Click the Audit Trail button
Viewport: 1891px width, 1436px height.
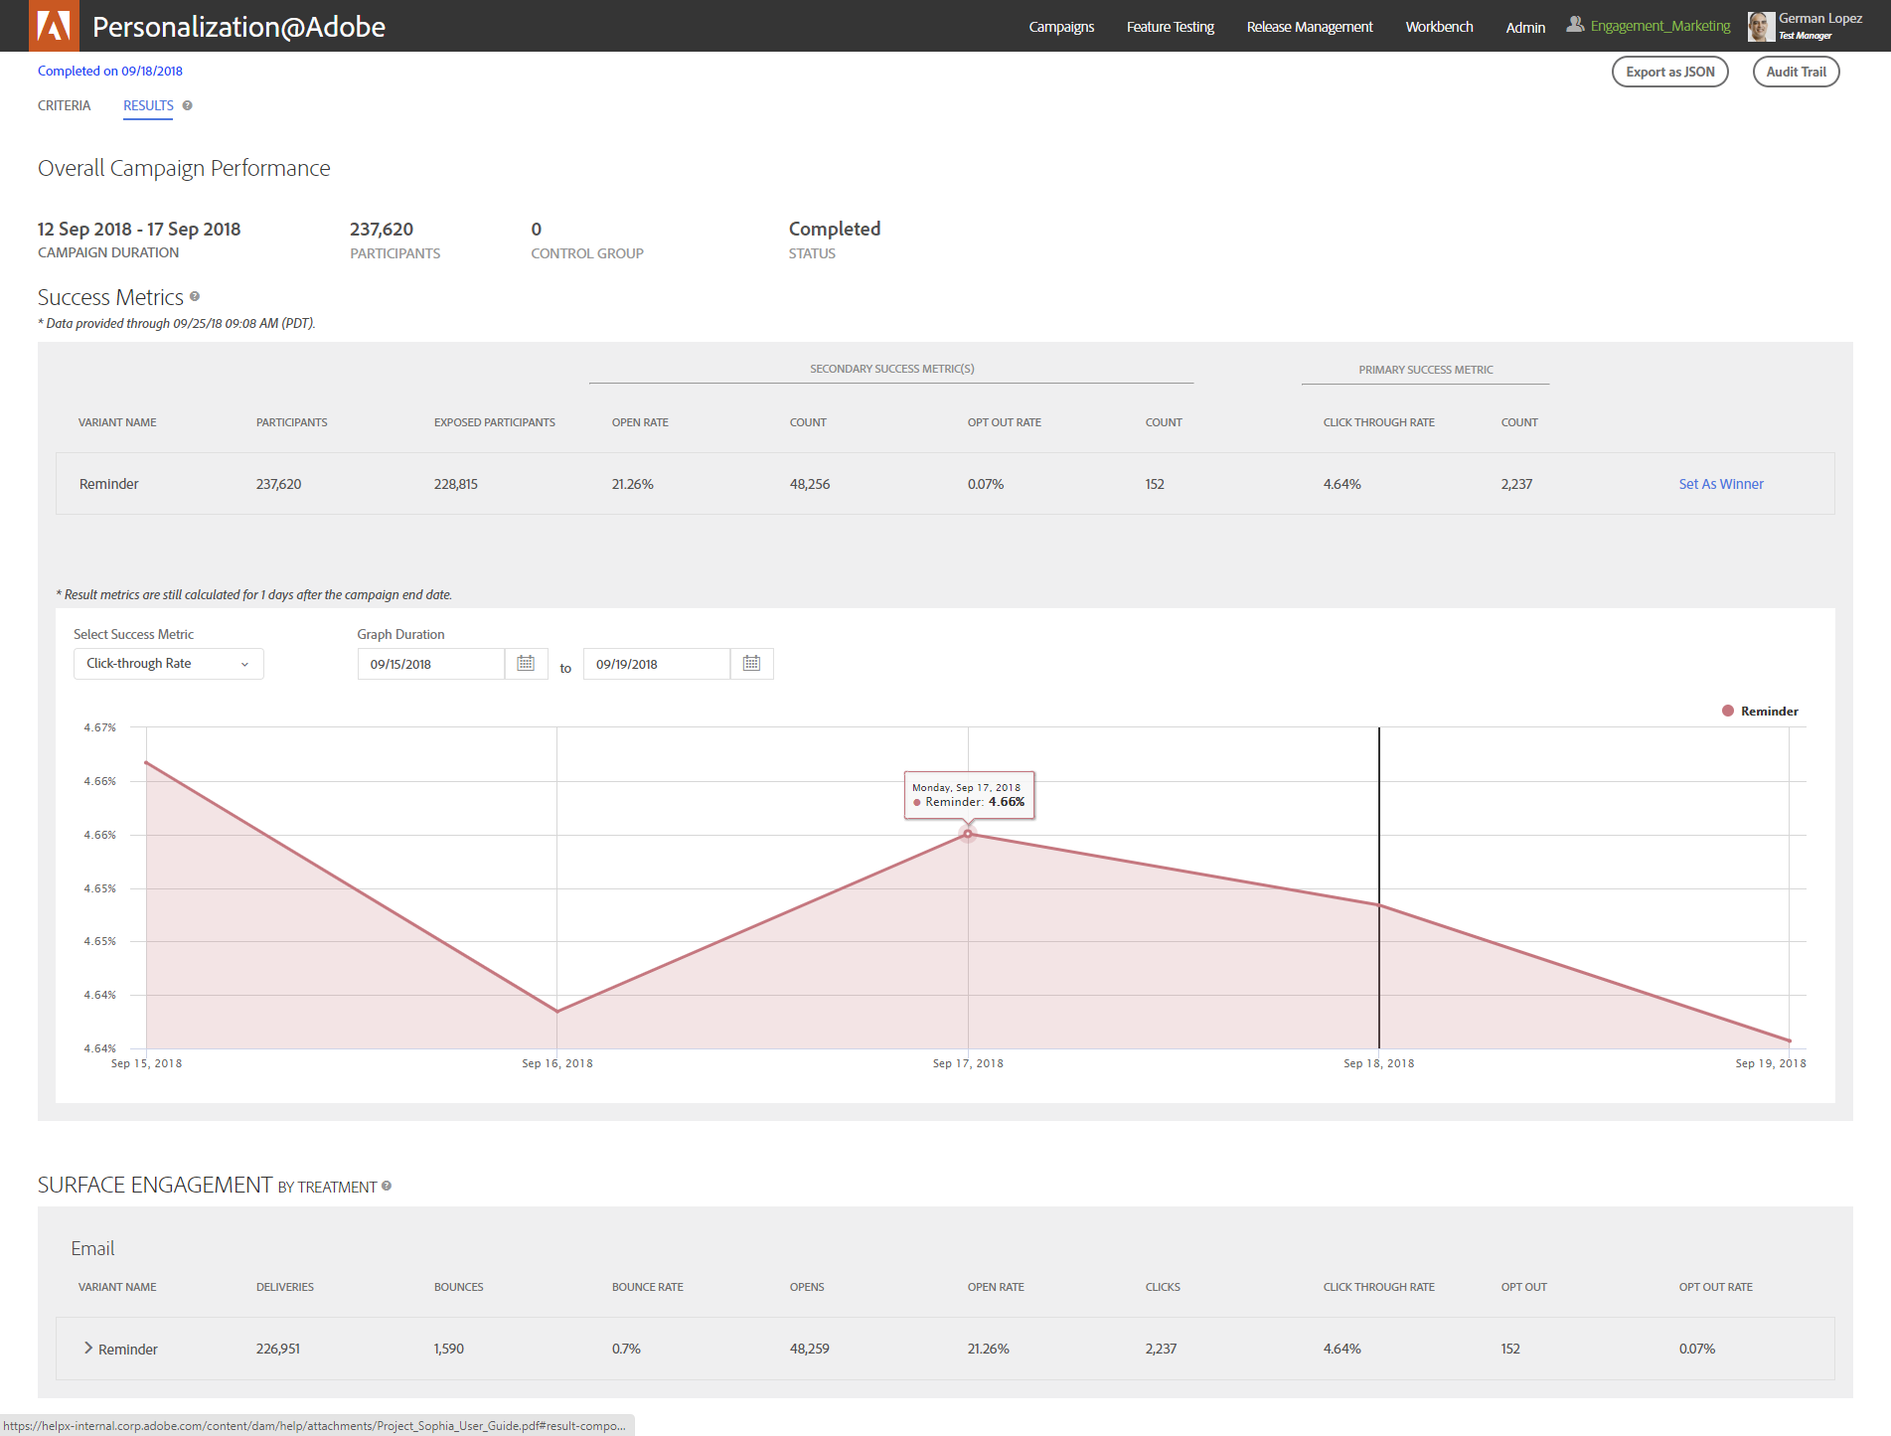pyautogui.click(x=1796, y=72)
